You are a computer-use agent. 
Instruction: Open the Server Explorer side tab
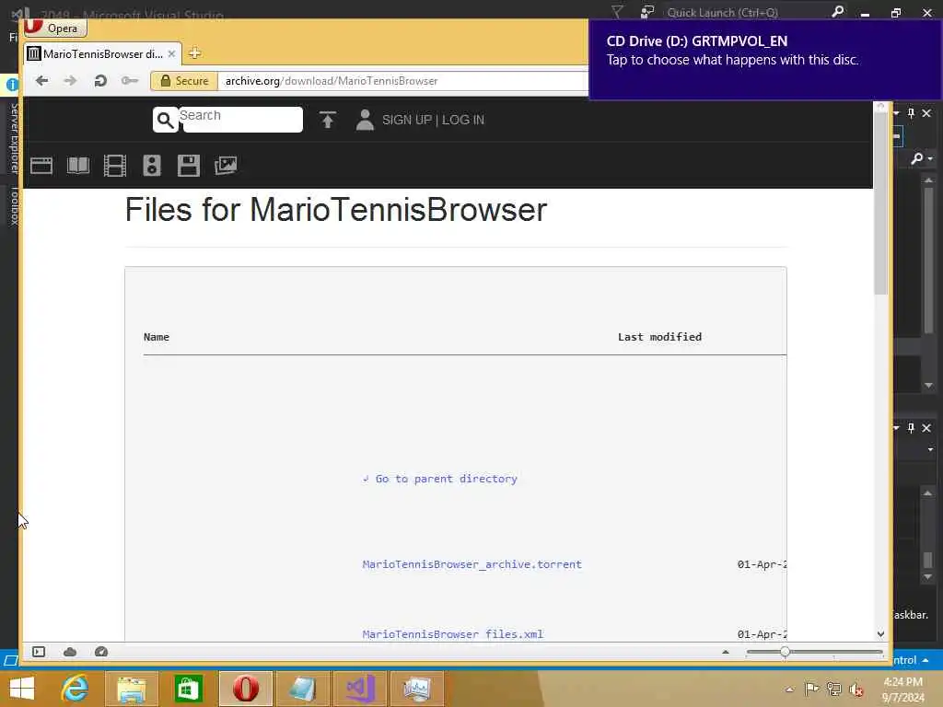pyautogui.click(x=14, y=138)
